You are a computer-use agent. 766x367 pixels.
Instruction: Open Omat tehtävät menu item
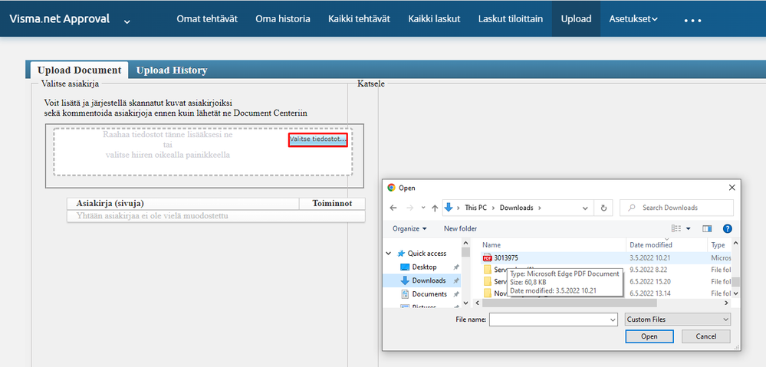pos(207,19)
